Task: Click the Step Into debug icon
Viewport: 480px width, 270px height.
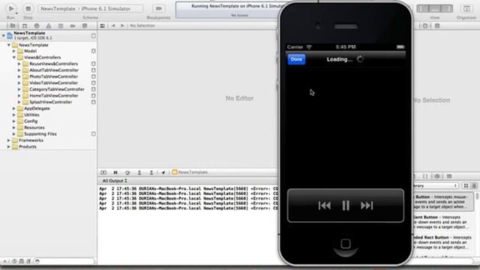Action: (x=139, y=172)
